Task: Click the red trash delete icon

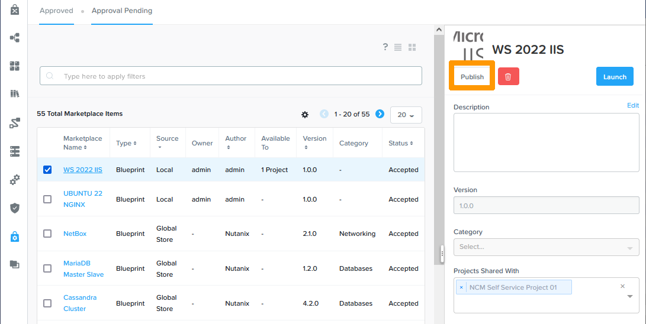Action: pos(508,77)
